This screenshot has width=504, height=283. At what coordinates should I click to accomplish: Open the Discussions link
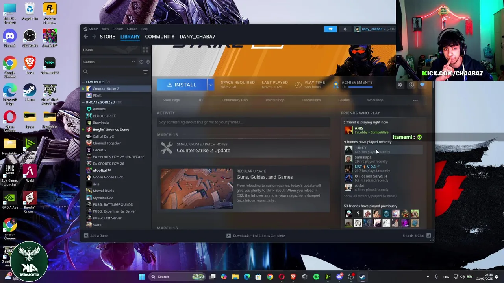[311, 100]
